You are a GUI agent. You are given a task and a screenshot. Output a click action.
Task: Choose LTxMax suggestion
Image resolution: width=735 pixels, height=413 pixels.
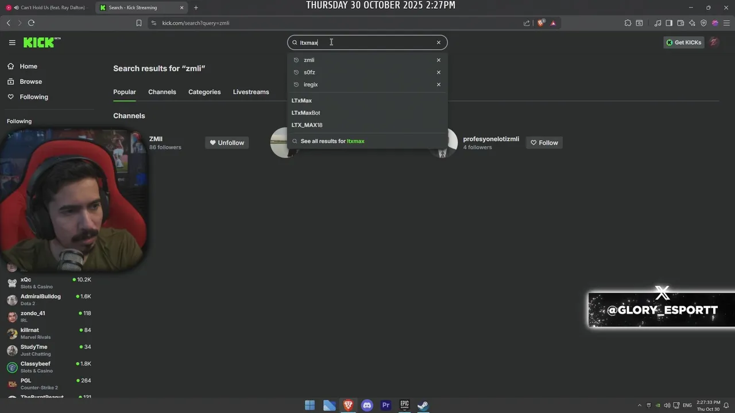coord(301,100)
